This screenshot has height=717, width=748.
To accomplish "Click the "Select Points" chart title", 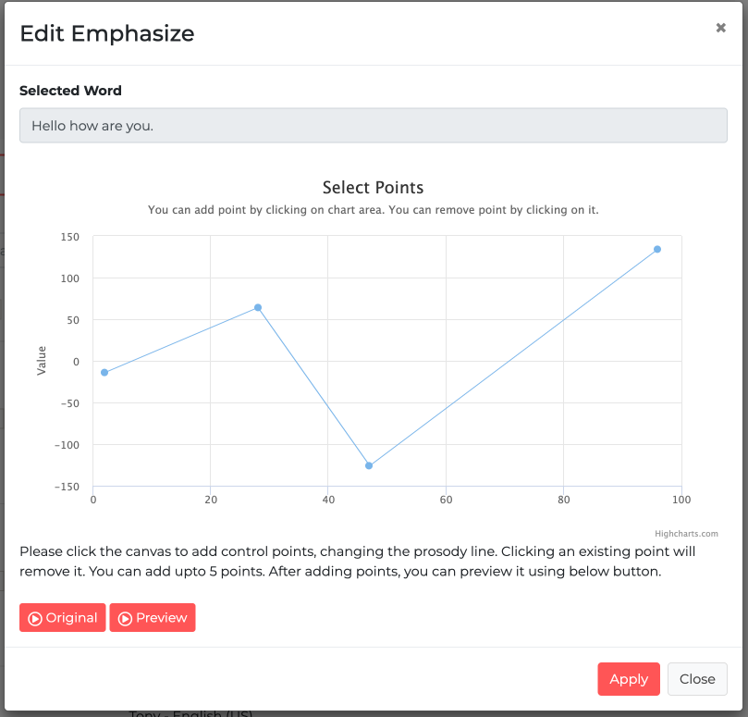I will pos(373,188).
